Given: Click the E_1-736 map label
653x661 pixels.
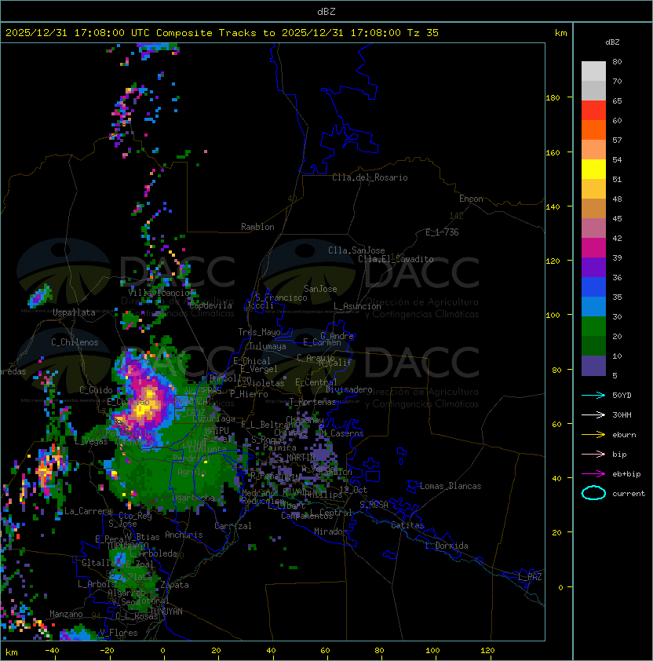Looking at the screenshot, I should [x=442, y=232].
